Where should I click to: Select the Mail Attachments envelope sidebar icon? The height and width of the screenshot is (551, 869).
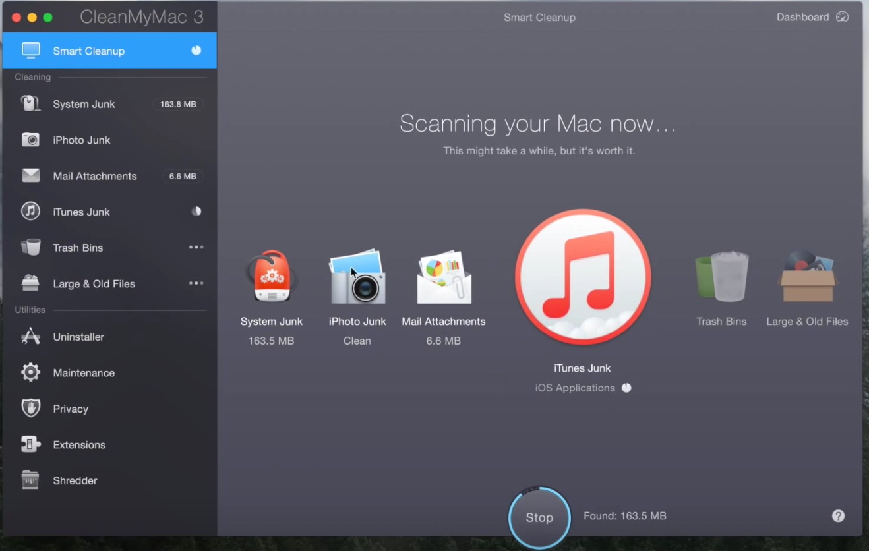tap(30, 176)
